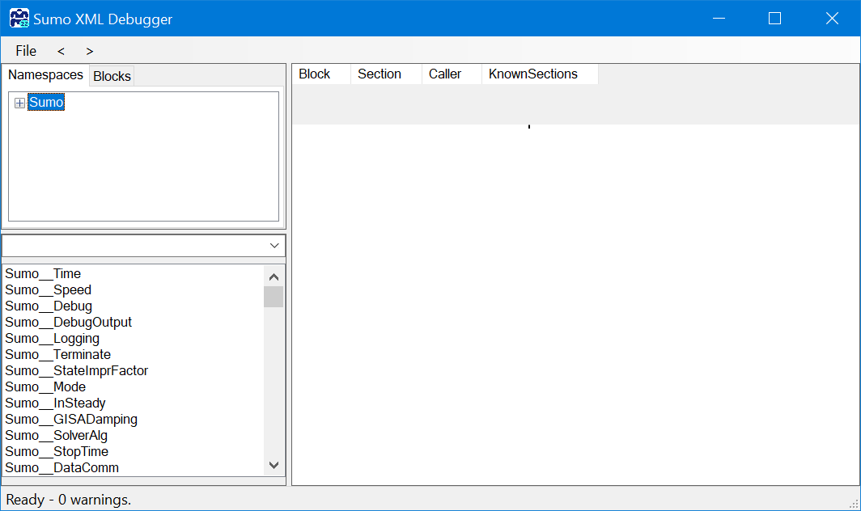Maximize the Sumo XML Debugger window
This screenshot has width=861, height=511.
(x=774, y=18)
